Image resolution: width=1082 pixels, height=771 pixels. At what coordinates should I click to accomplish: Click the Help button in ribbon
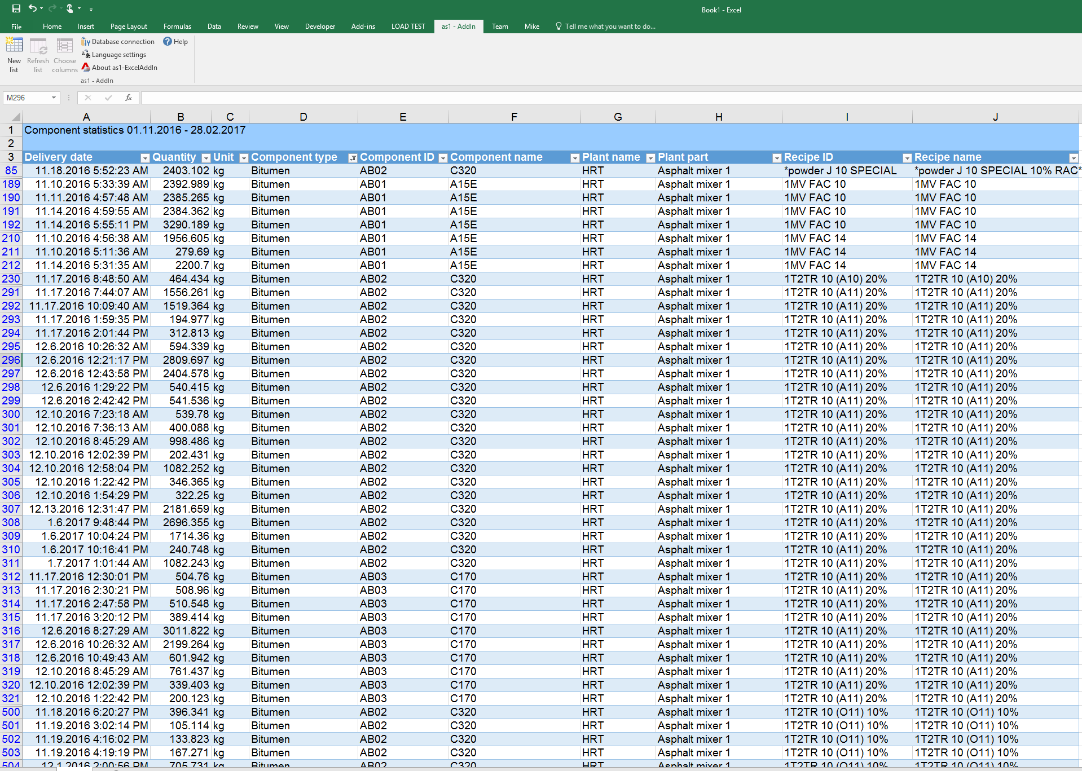click(x=175, y=42)
